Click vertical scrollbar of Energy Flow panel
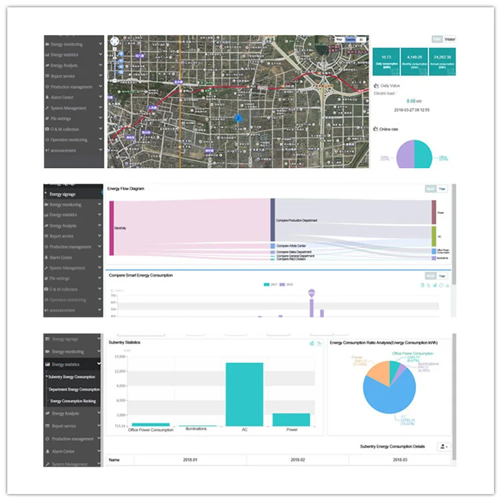500x500 pixels. point(454,235)
